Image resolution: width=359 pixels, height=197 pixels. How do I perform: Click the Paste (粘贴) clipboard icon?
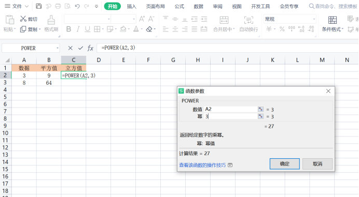(x=10, y=20)
